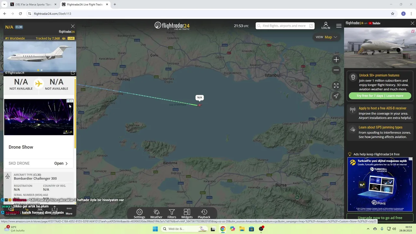
Task: Click Upgrade now to go ad free
Action: point(380,218)
